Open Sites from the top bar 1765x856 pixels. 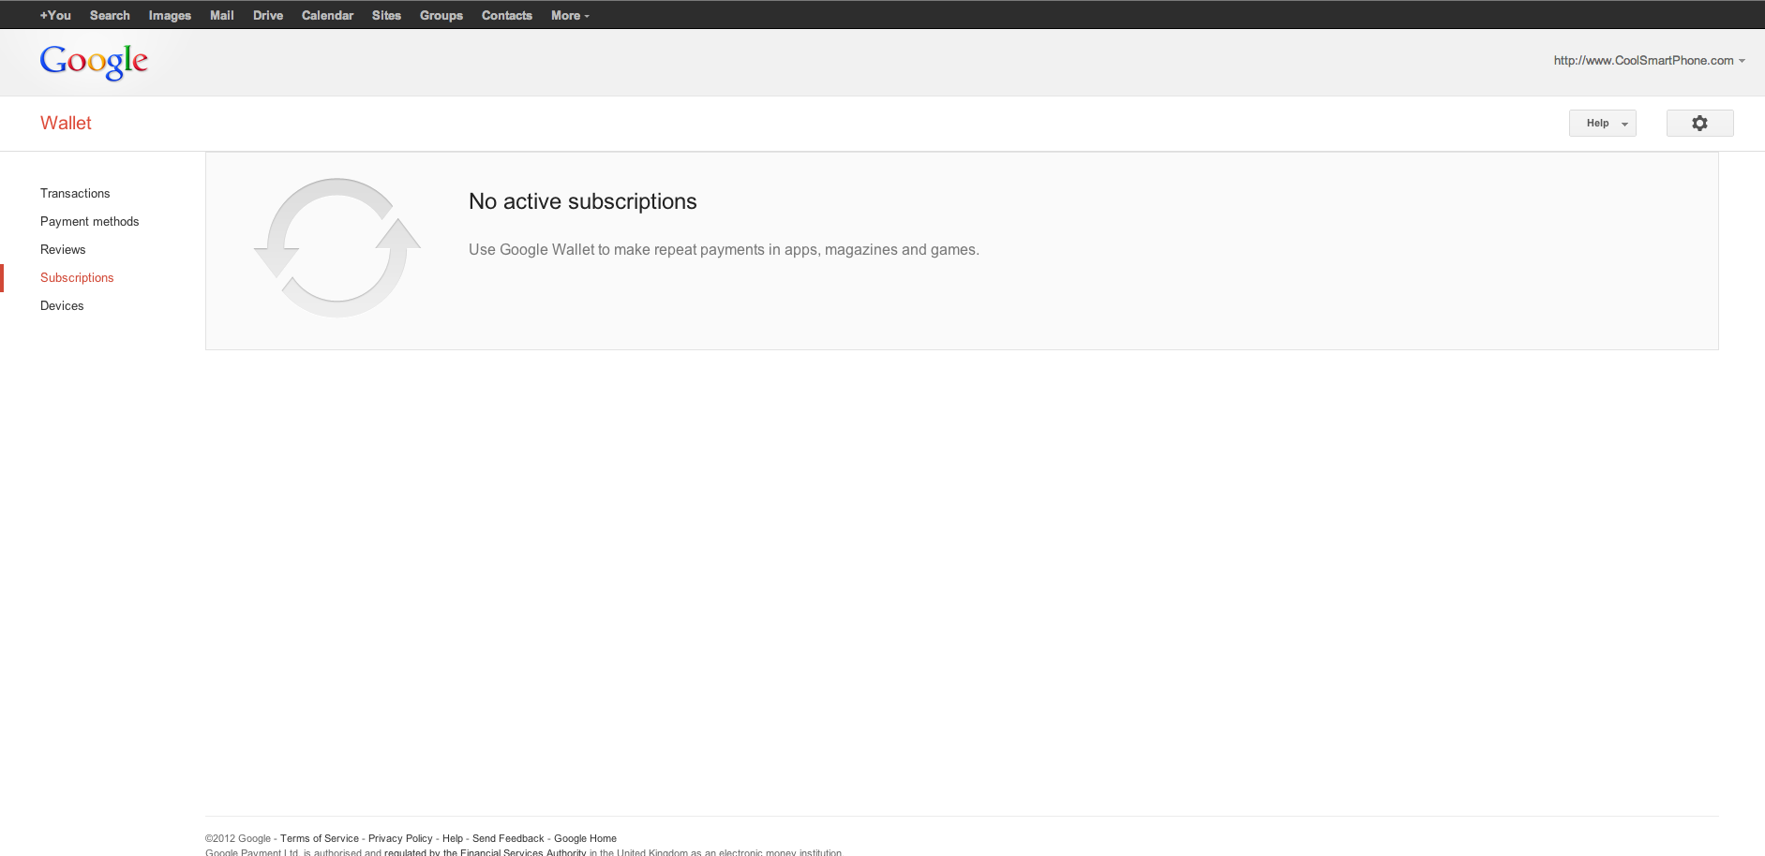pyautogui.click(x=386, y=15)
